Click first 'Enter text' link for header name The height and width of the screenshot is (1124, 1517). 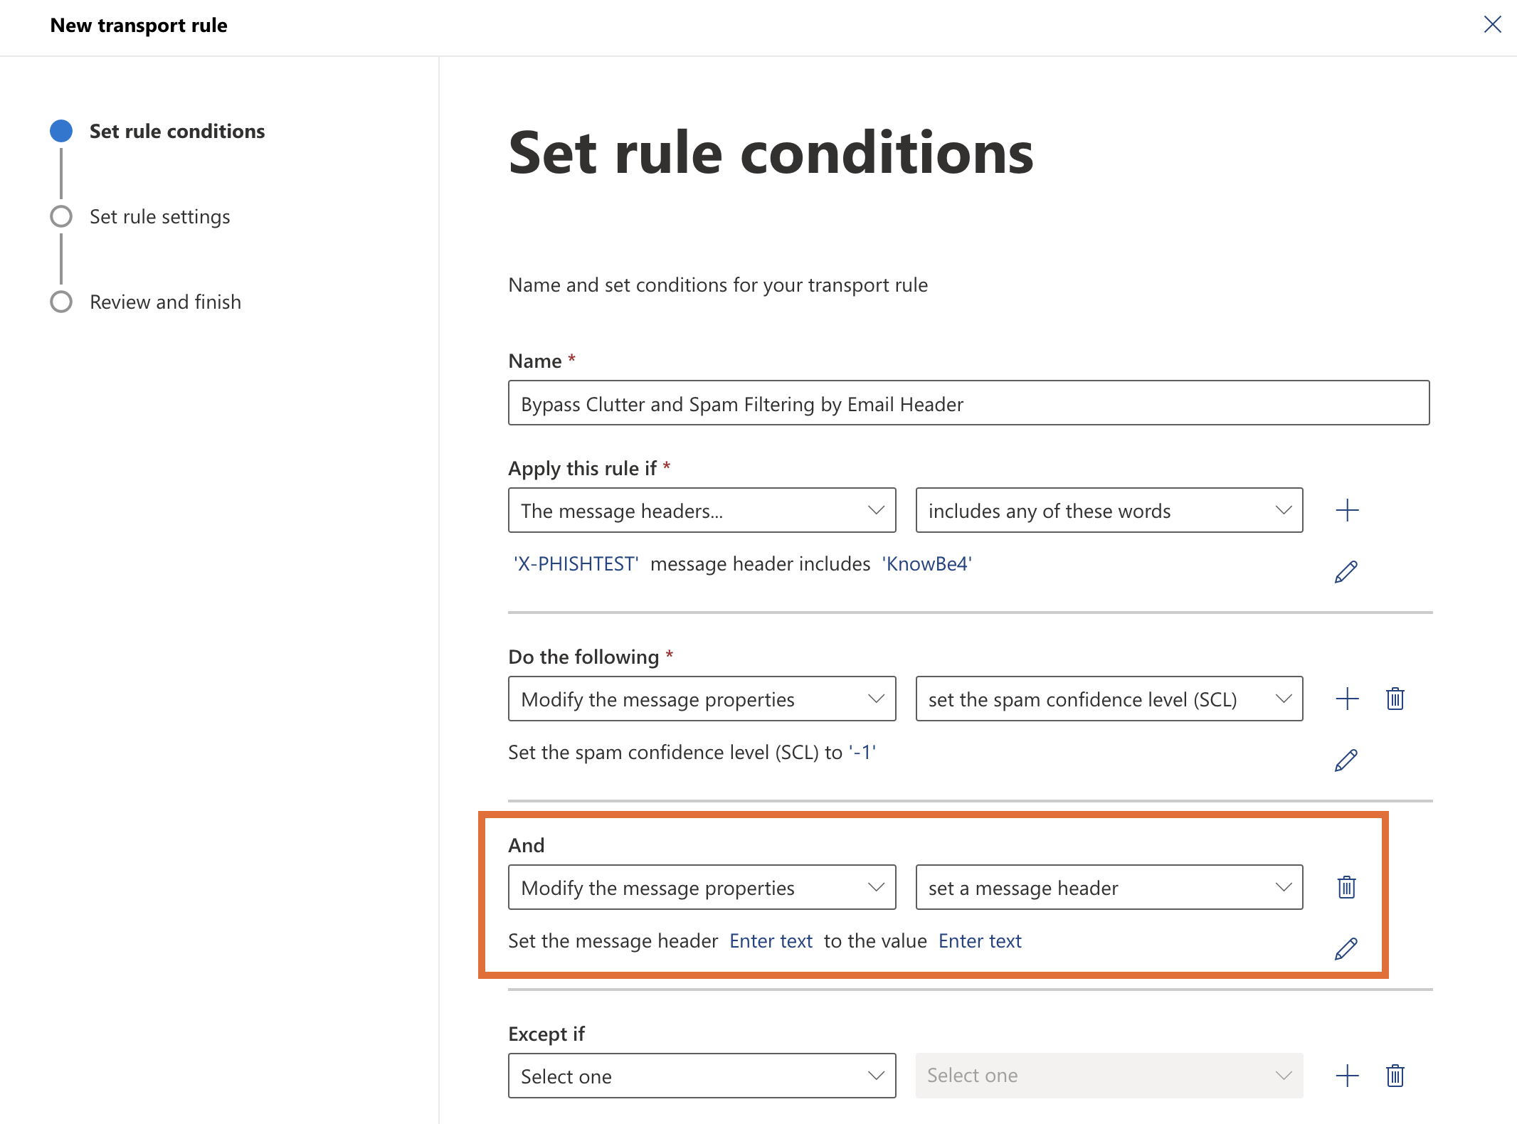[x=771, y=940]
